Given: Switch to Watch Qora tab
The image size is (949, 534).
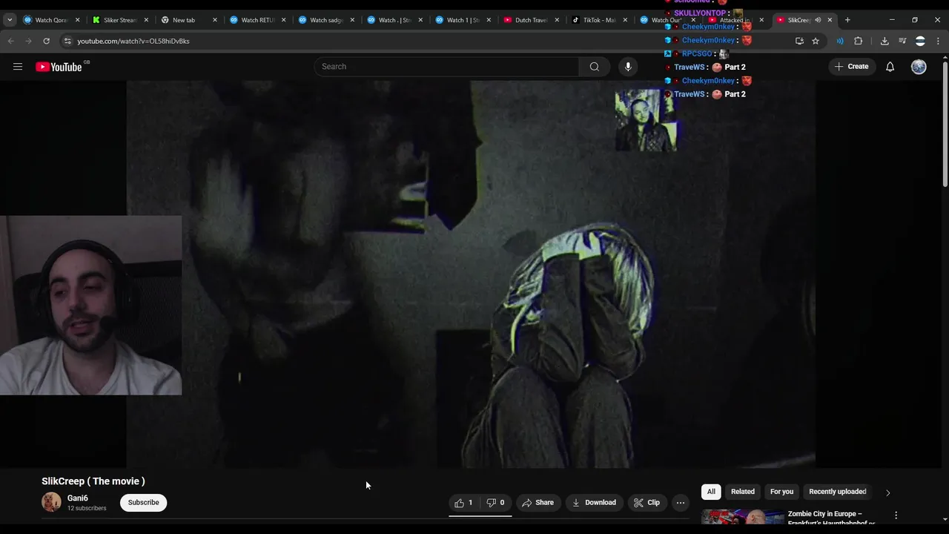Looking at the screenshot, I should point(52,20).
